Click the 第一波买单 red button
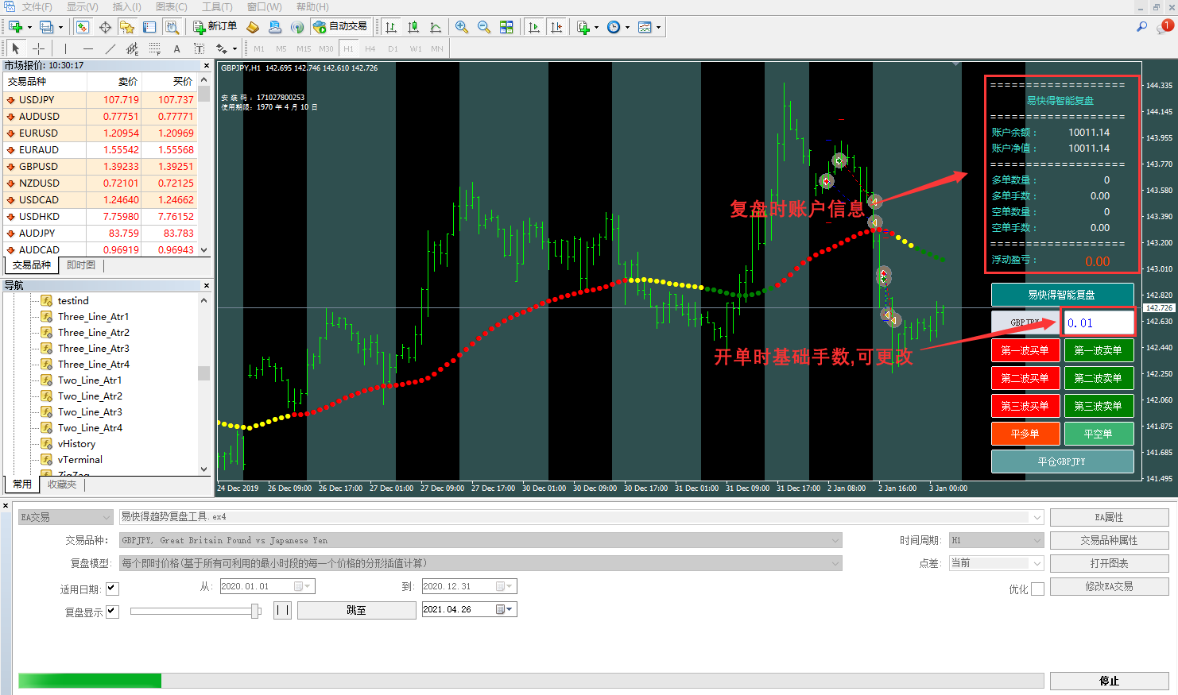The image size is (1178, 695). [1025, 350]
